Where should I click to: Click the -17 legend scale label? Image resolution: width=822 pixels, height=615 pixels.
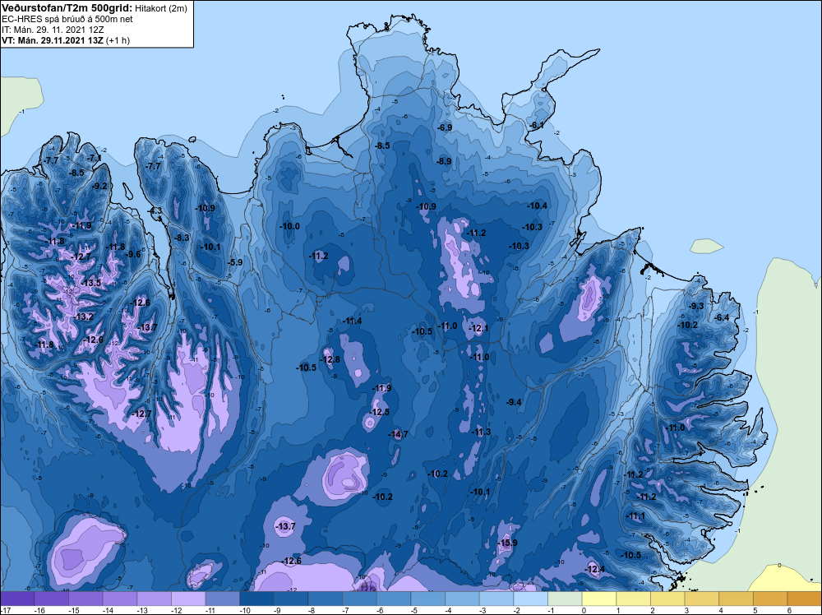(x=4, y=611)
